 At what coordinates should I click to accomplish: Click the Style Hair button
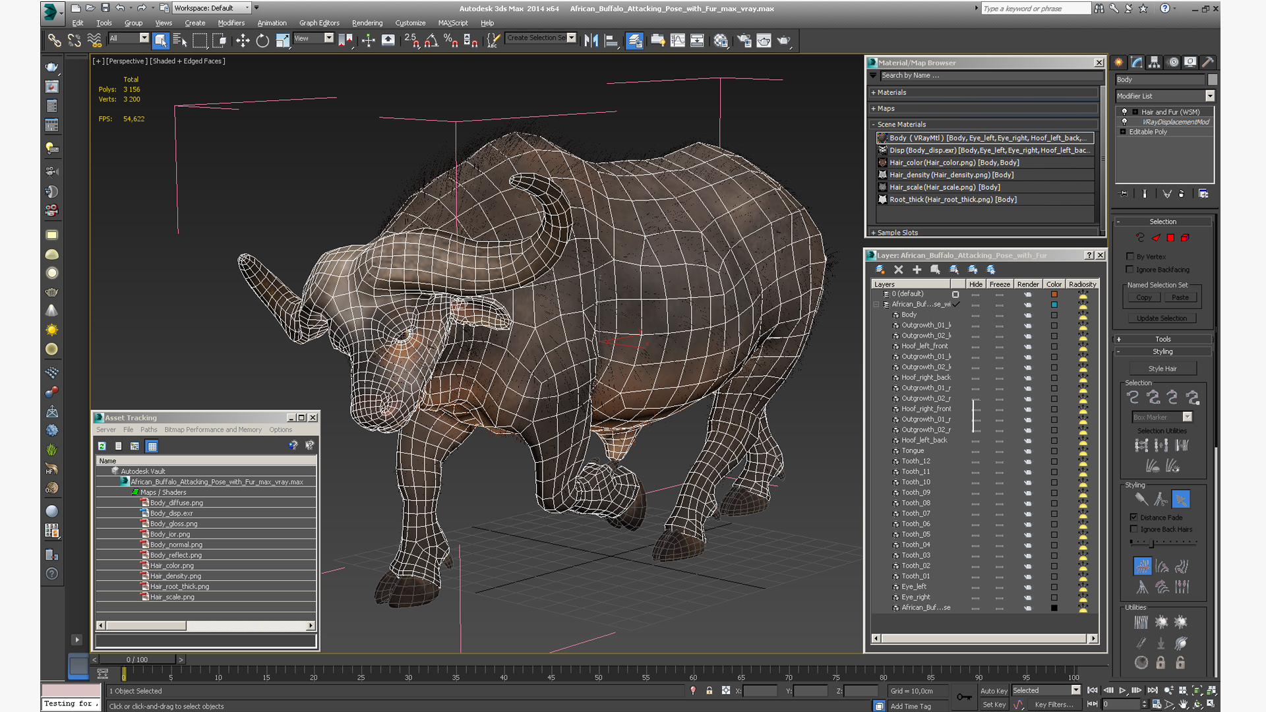point(1162,369)
